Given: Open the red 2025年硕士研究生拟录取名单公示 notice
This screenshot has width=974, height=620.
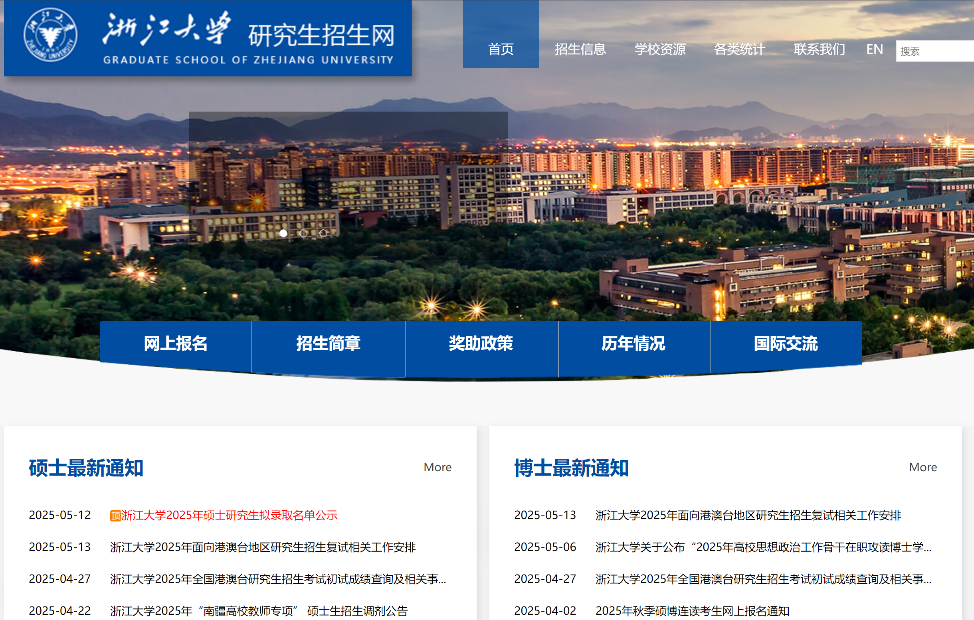Looking at the screenshot, I should 230,515.
